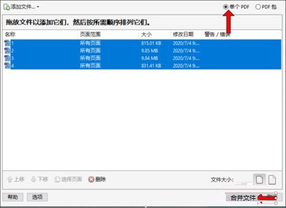
Task: Sort by the 修改日期 column header
Action: coord(183,34)
